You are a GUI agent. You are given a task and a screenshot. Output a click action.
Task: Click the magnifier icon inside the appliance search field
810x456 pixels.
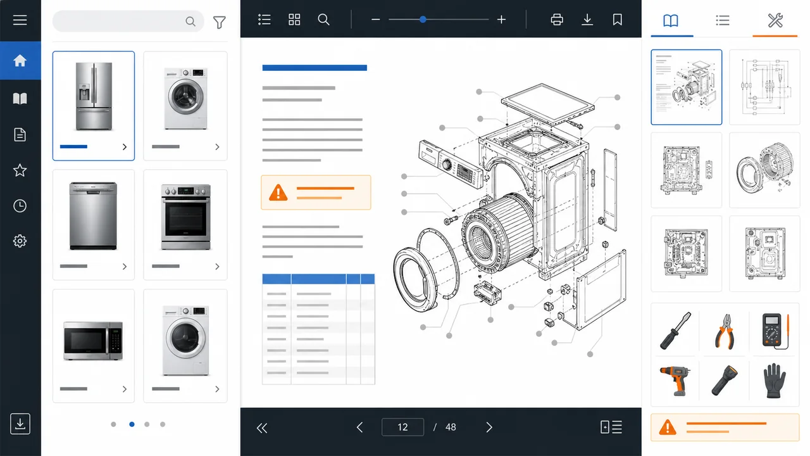coord(190,22)
